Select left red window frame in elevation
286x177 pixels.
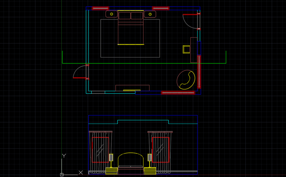(100, 150)
